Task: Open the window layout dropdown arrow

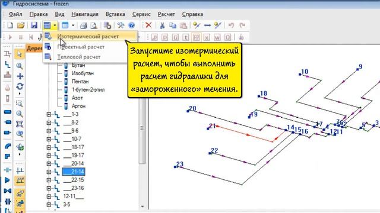Action: coord(73,25)
